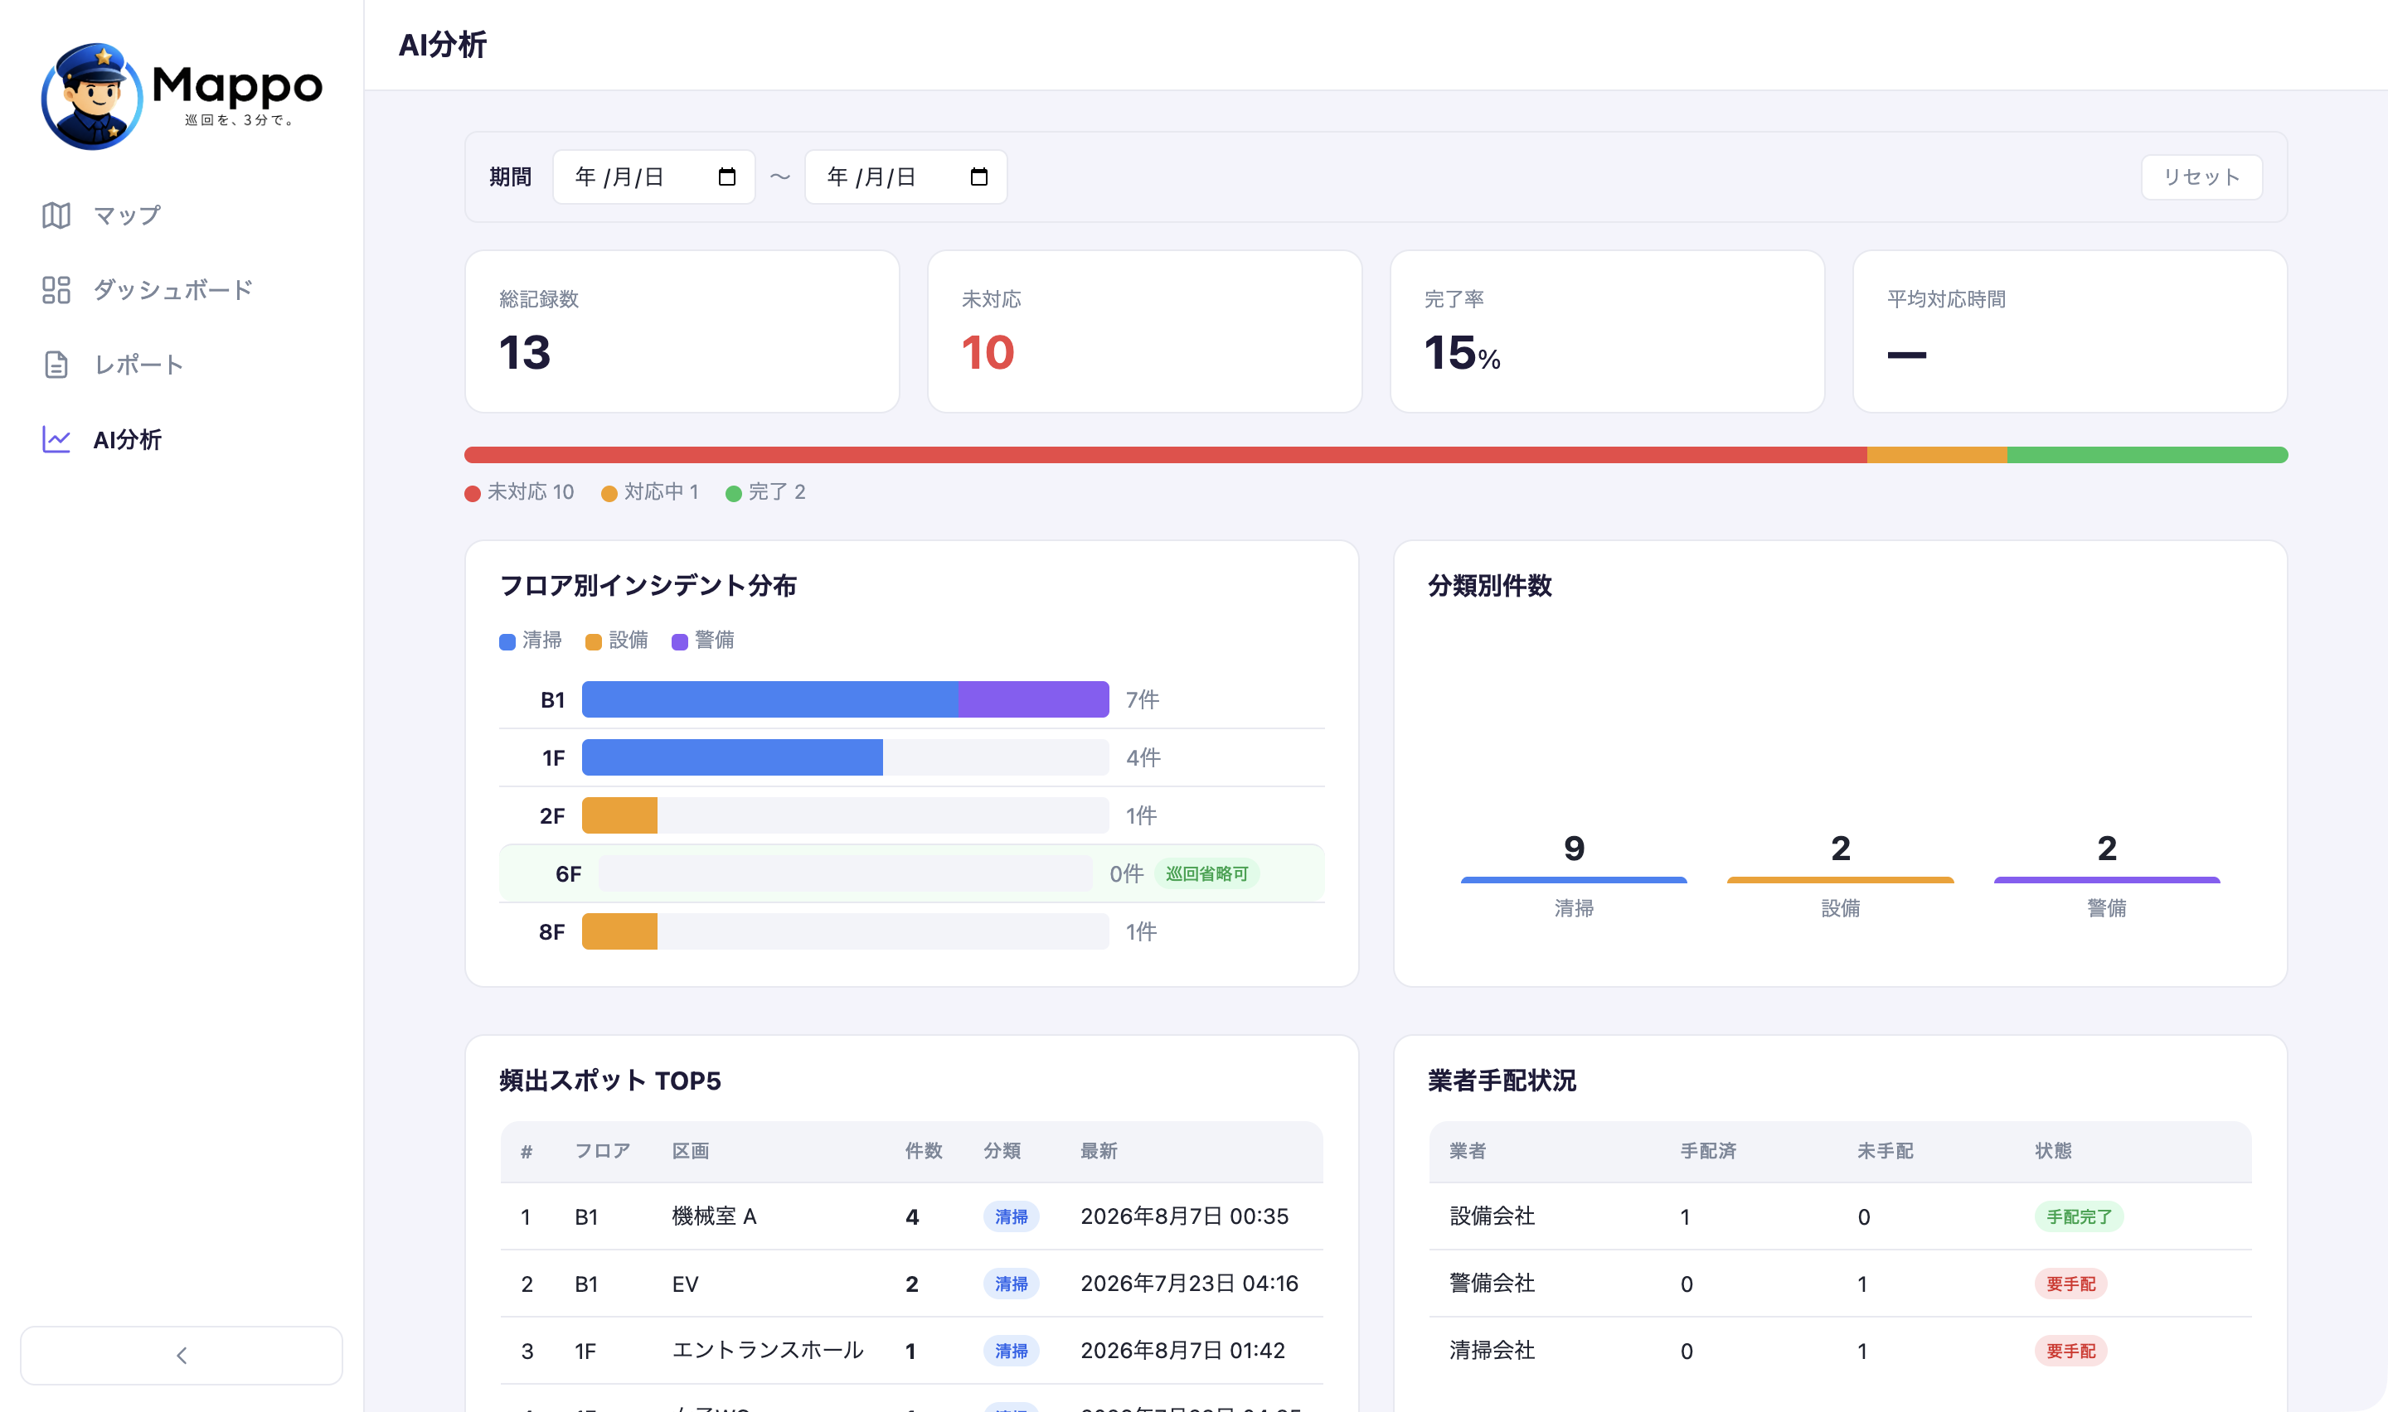Click the 清掃 tag on エントランスホール row
The height and width of the screenshot is (1412, 2388).
coord(1012,1352)
